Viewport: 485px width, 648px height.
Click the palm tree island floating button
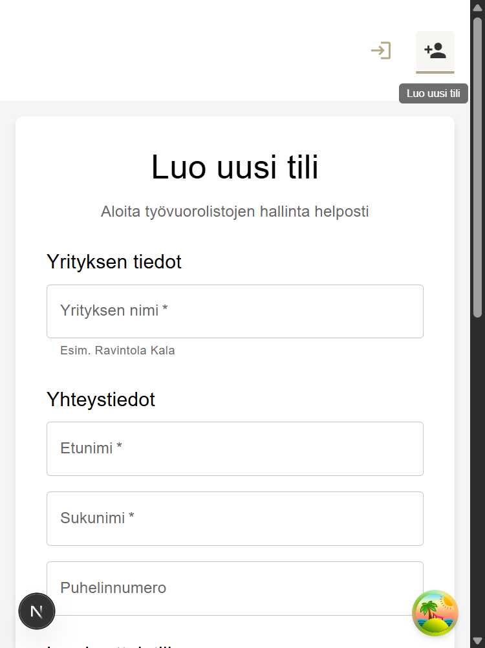tap(435, 613)
